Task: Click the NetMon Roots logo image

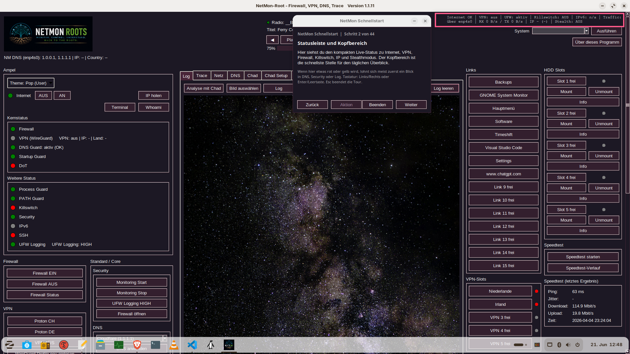Action: [48, 34]
